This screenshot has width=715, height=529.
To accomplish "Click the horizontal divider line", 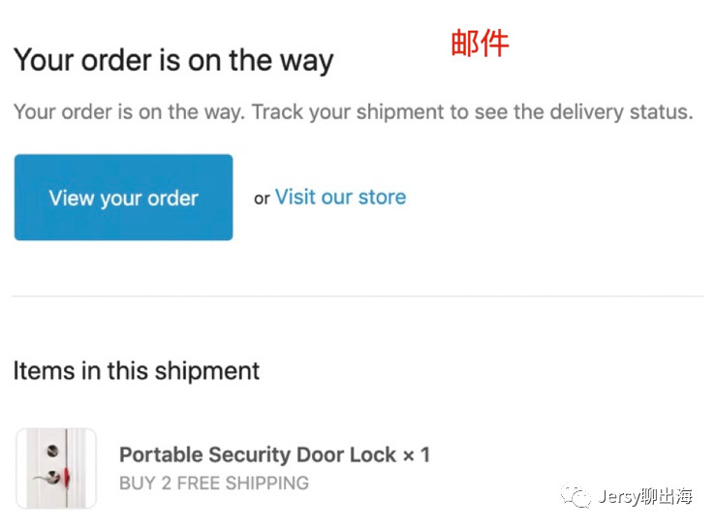I will click(x=357, y=296).
